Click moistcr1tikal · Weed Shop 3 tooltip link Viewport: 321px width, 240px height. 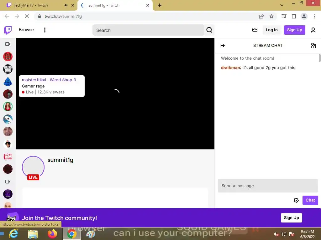click(49, 80)
